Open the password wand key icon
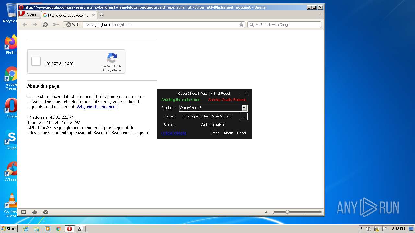Screen dimensions: 415x233 (56, 25)
